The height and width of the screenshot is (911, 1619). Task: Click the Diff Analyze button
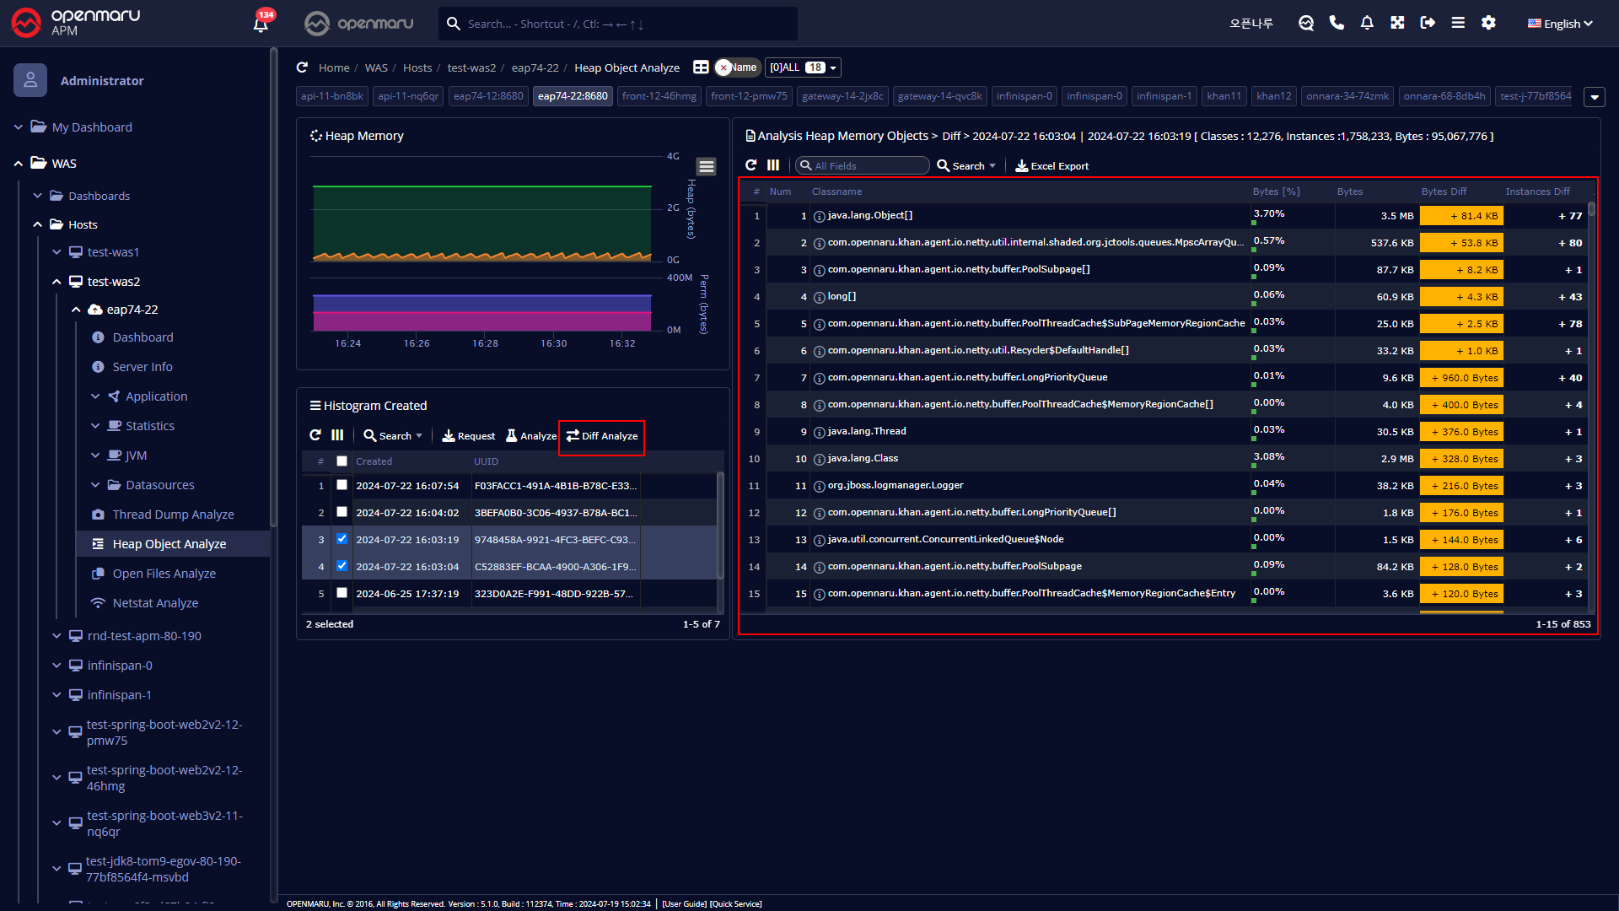tap(601, 436)
